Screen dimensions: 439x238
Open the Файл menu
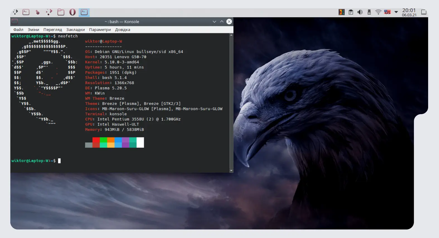(18, 30)
